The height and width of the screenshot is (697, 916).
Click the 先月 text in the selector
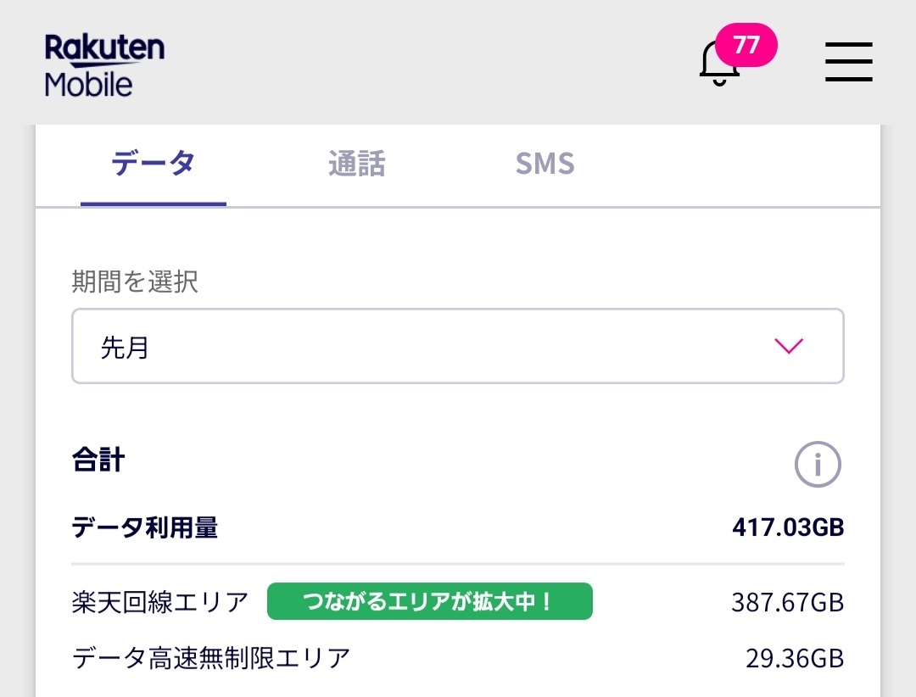point(125,347)
